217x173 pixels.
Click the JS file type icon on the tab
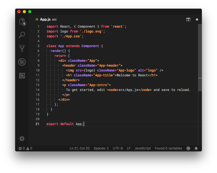pyautogui.click(x=37, y=19)
